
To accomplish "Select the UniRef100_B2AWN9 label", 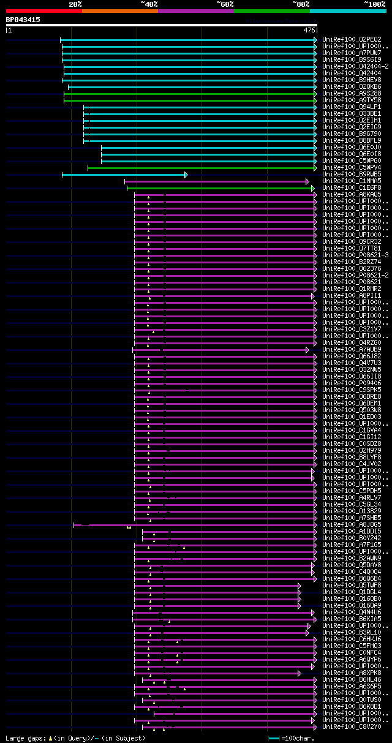I will 352,558.
